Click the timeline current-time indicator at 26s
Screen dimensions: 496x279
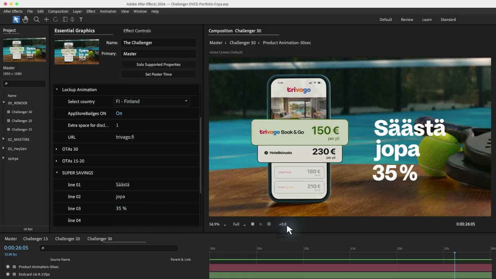click(455, 253)
